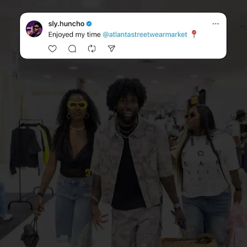Image resolution: width=247 pixels, height=247 pixels.
Task: Open the comment bubble to reply
Action: [x=72, y=49]
